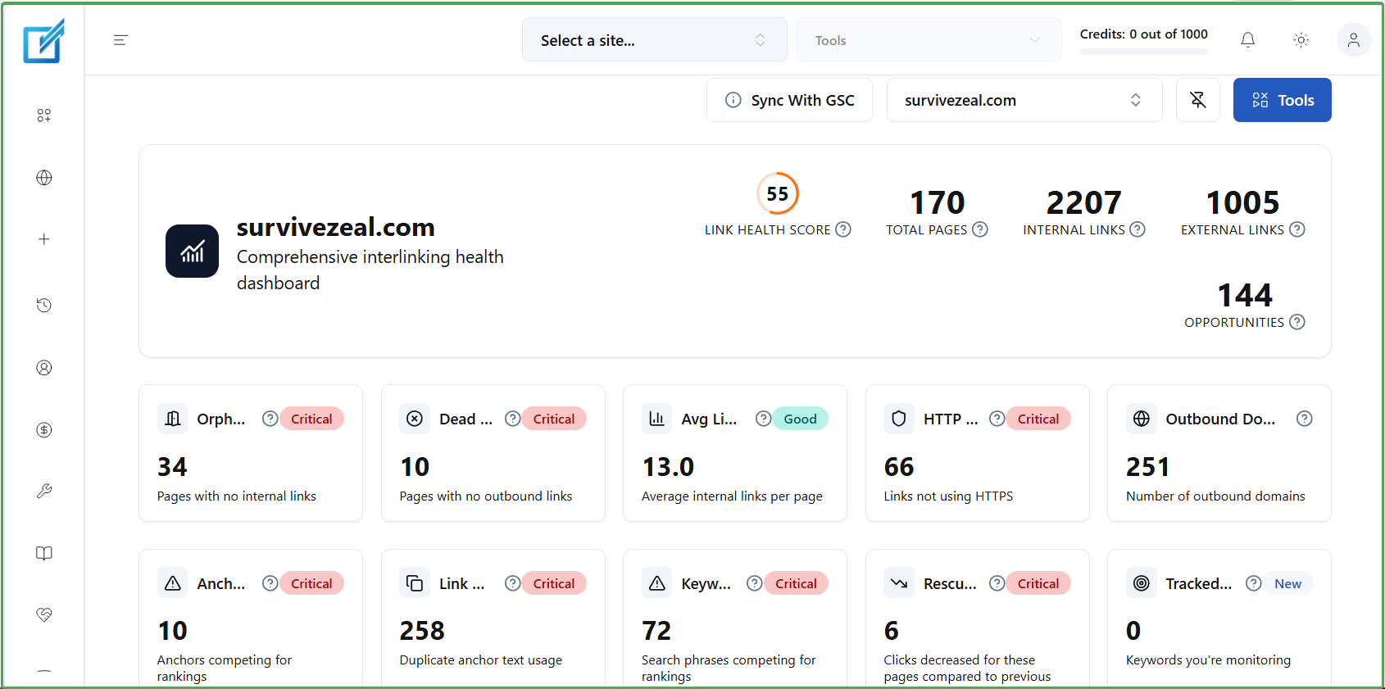Click the link health score 55 gauge

click(778, 193)
